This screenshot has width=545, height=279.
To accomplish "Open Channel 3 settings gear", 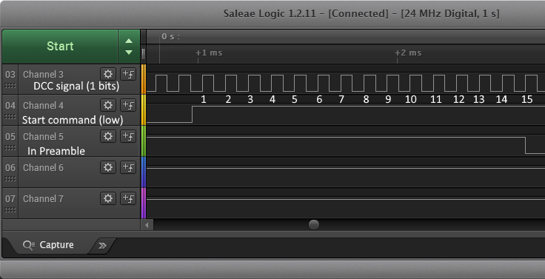I will pyautogui.click(x=108, y=74).
